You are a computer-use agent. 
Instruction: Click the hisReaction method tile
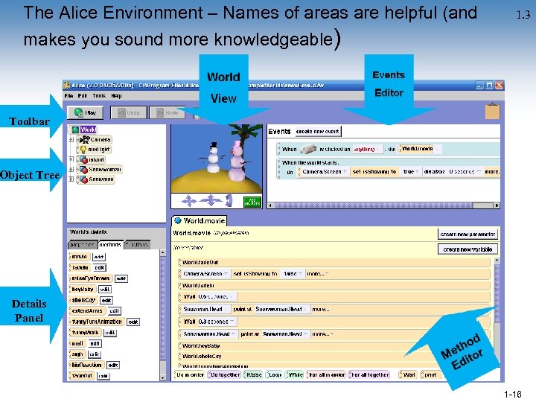(x=86, y=365)
